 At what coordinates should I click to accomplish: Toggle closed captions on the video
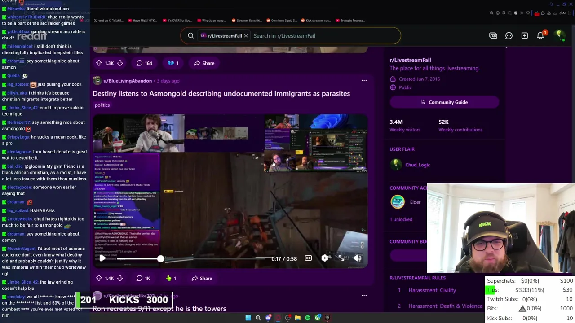coord(308,258)
